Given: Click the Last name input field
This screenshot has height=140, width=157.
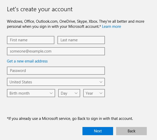Looking at the screenshot, I should tap(81, 40).
